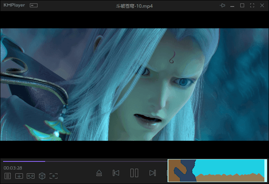
Task: Skip to the previous track
Action: [116, 173]
